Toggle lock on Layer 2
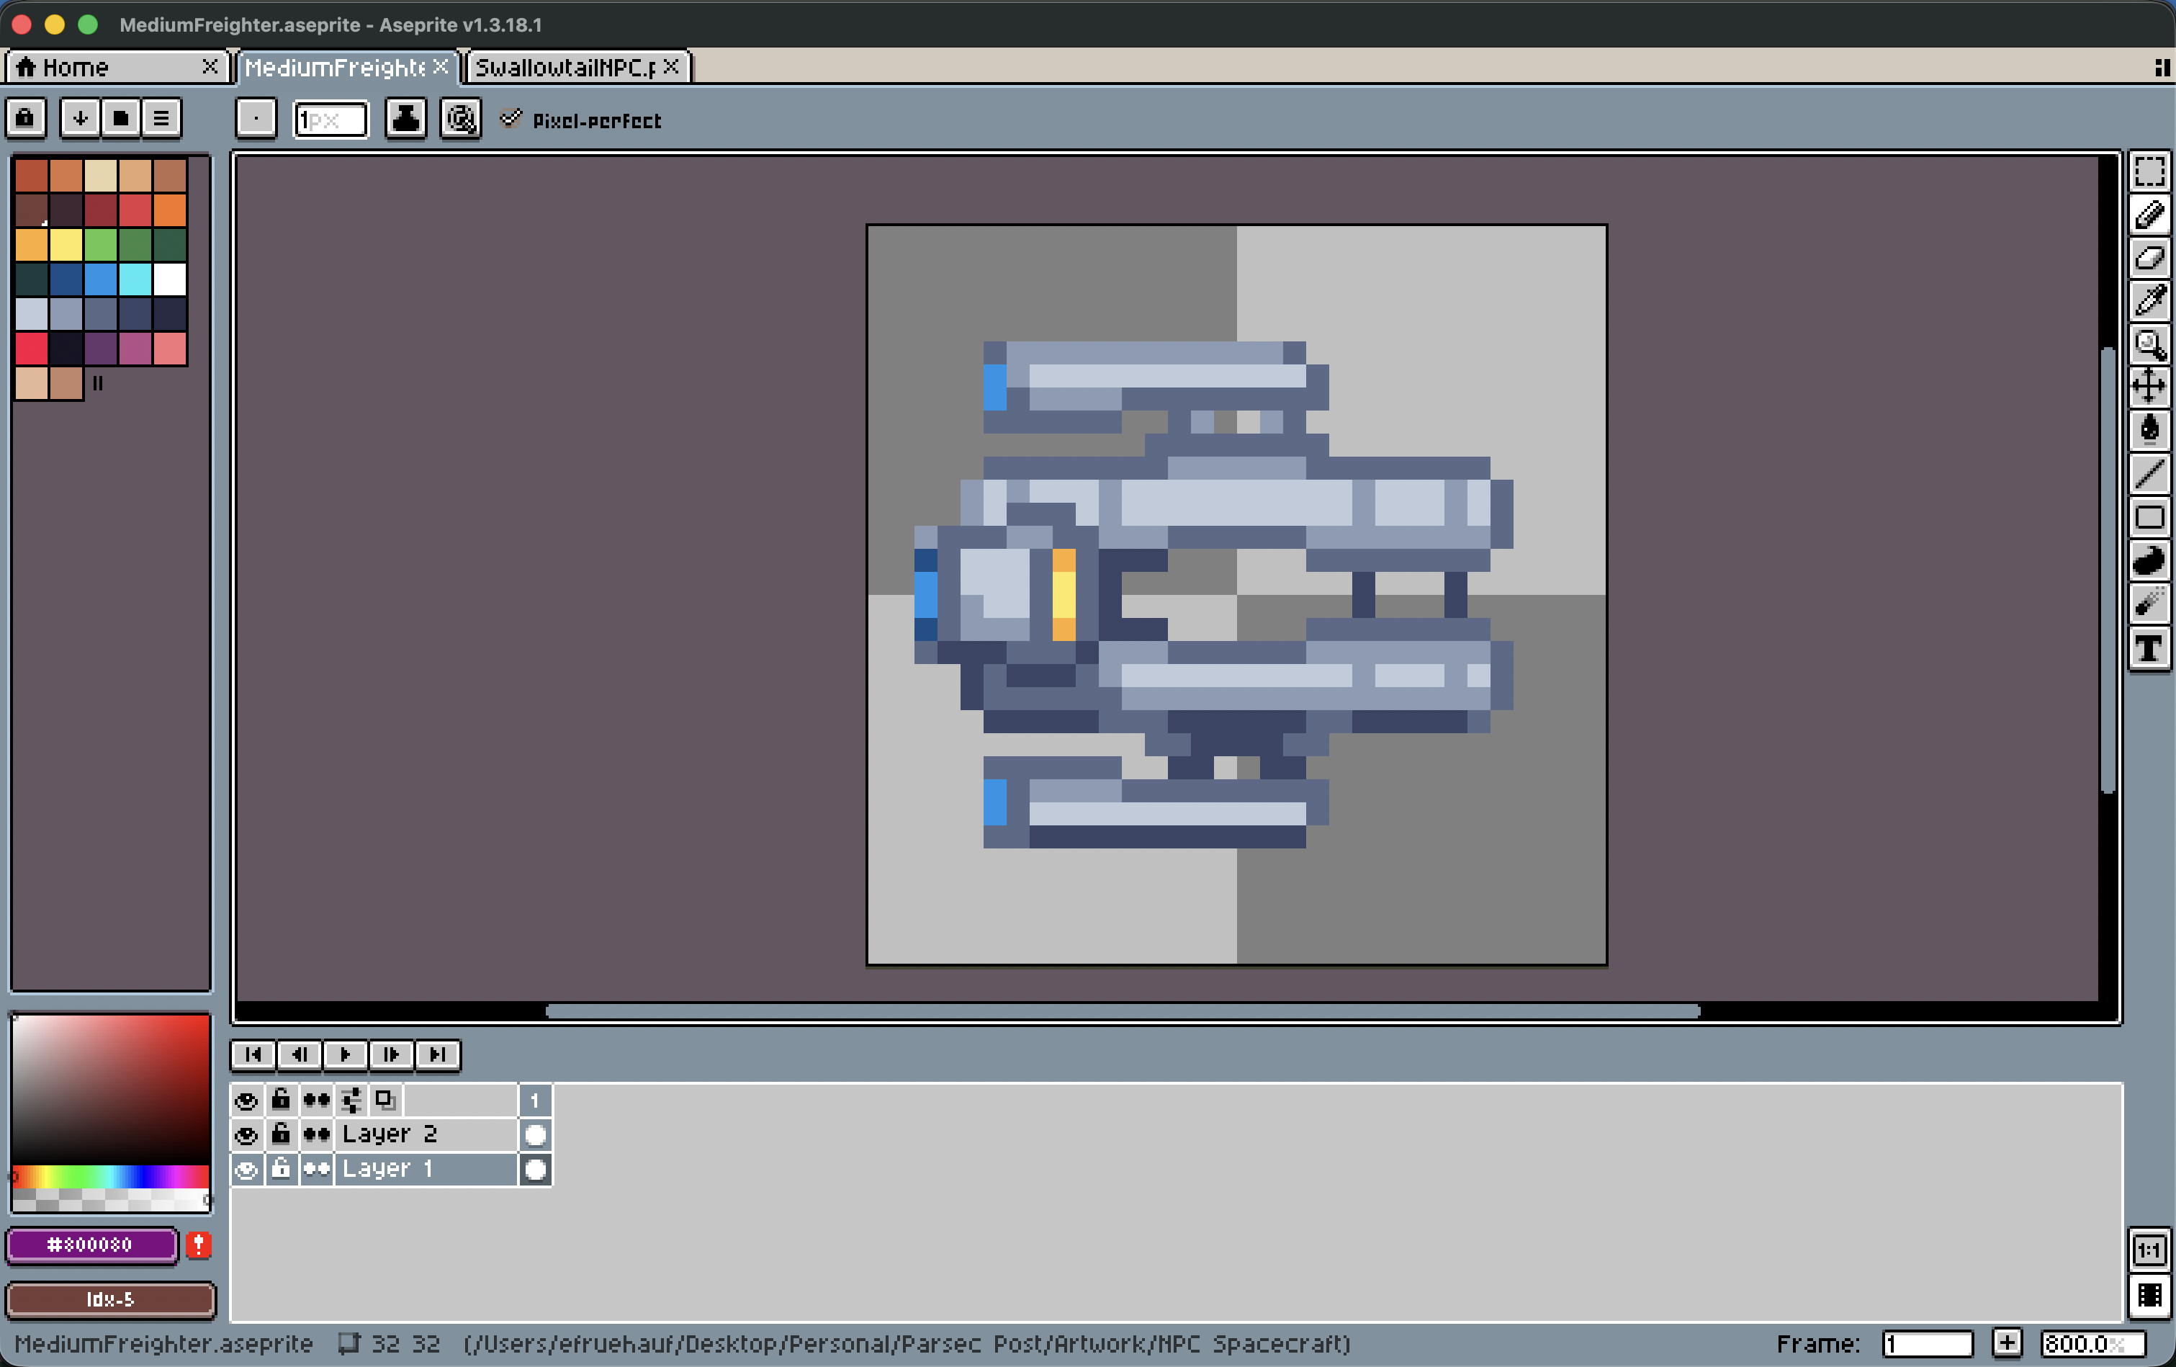Viewport: 2176px width, 1367px height. (x=281, y=1134)
